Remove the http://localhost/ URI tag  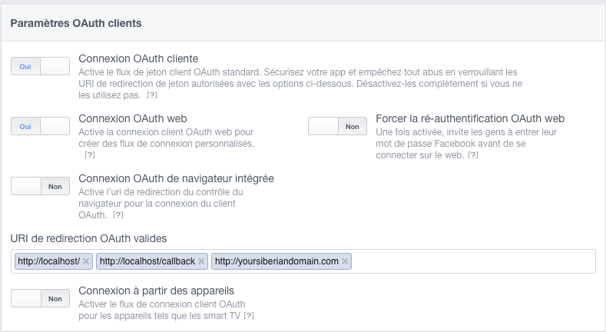(86, 261)
